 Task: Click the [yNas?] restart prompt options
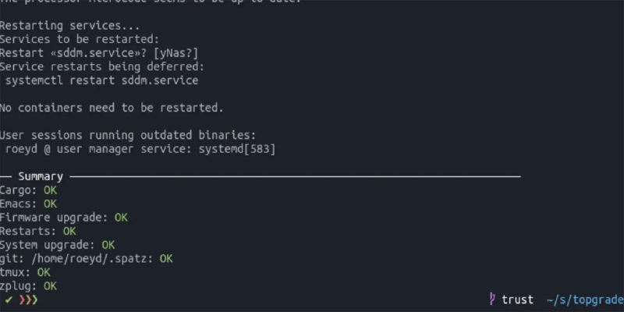pyautogui.click(x=175, y=52)
